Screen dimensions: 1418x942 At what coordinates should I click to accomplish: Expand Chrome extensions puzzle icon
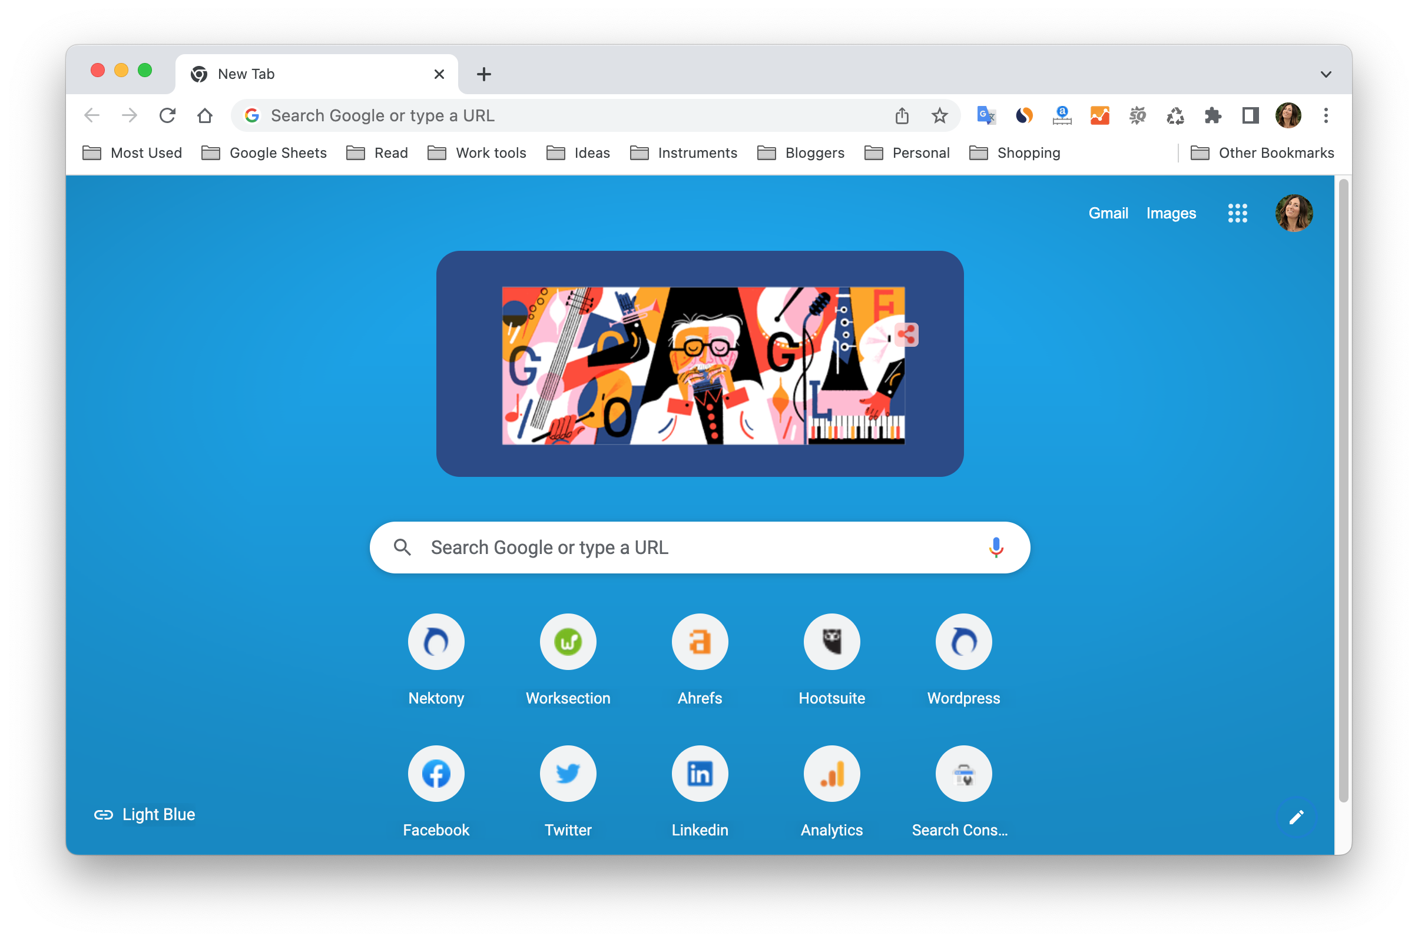tap(1212, 115)
